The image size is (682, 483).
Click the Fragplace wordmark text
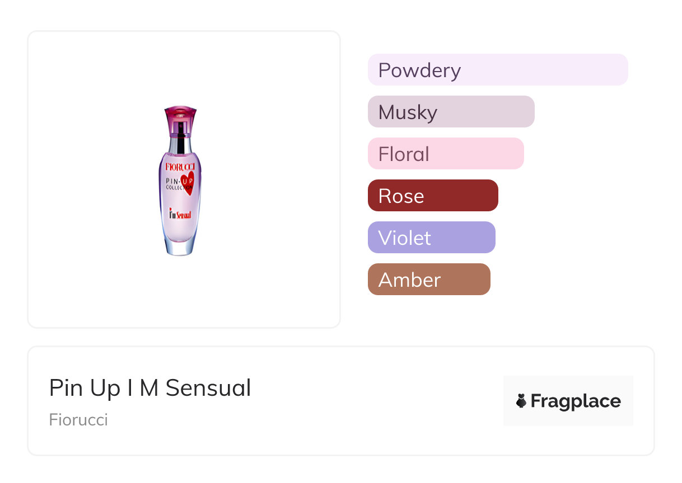coord(576,401)
